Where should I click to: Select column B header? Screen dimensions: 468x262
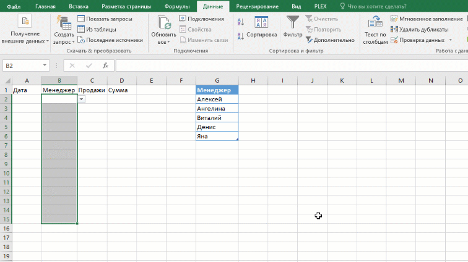tap(59, 80)
